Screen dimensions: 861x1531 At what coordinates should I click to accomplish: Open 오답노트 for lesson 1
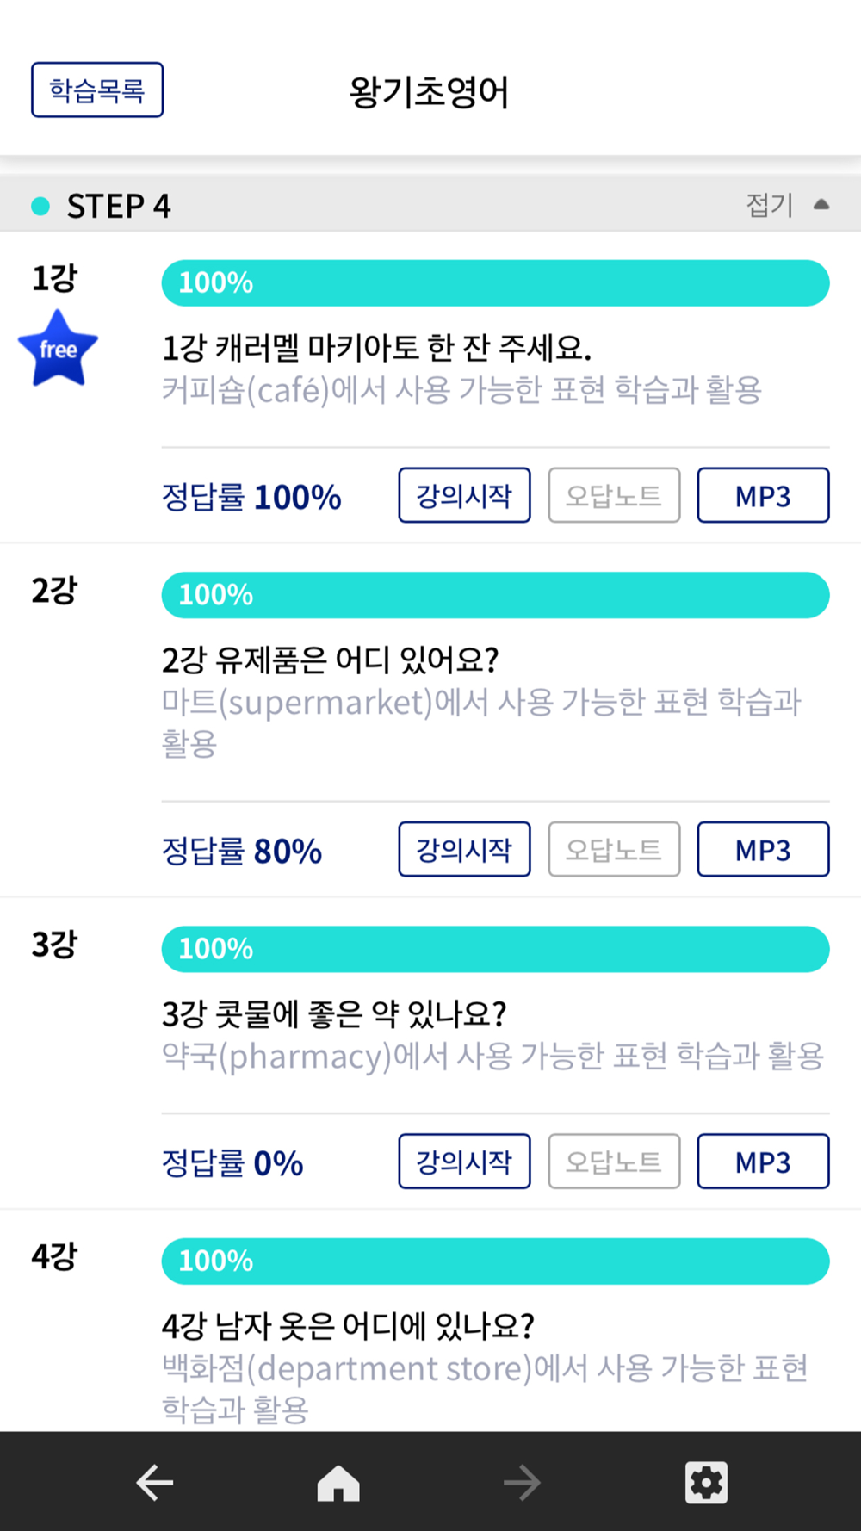(x=614, y=495)
